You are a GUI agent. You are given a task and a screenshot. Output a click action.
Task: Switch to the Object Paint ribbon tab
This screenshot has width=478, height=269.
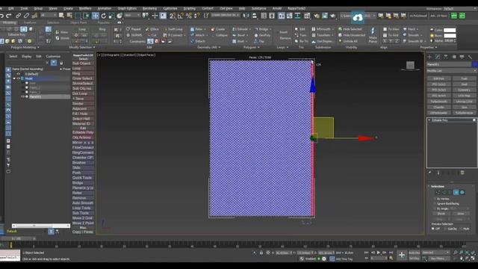click(x=78, y=22)
